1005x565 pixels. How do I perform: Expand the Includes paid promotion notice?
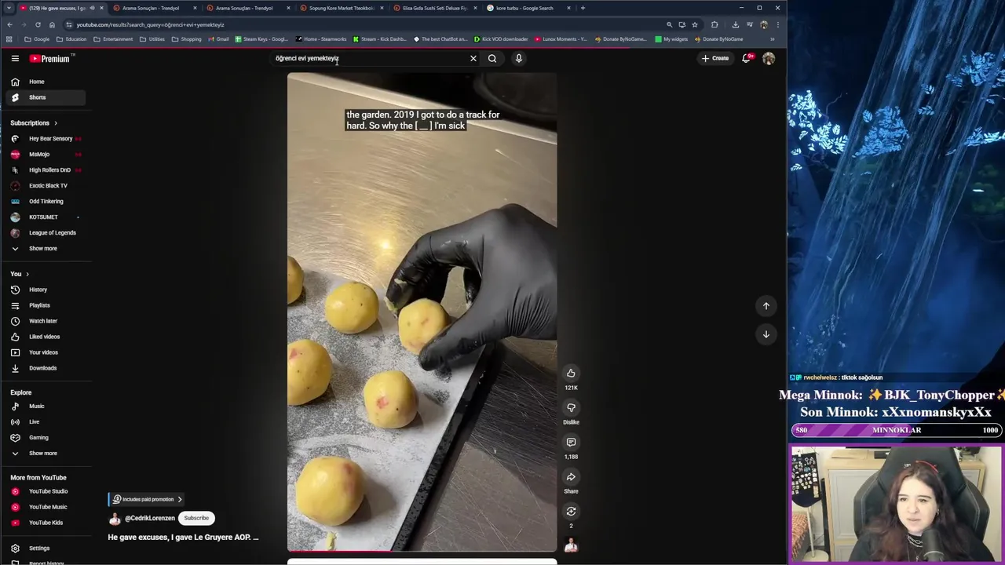[x=146, y=499]
